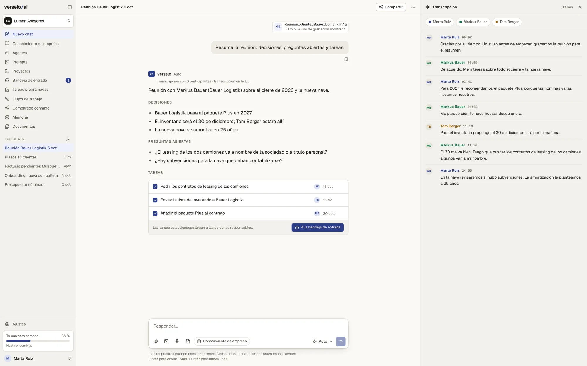The height and width of the screenshot is (366, 587).
Task: Click the attach file paperclip icon
Action: (156, 341)
